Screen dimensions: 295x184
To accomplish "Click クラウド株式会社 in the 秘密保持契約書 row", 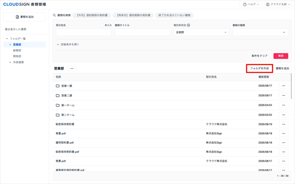I will point(217,125).
